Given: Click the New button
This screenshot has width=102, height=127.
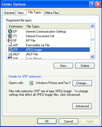Looking at the screenshot, I should (x=63, y=66).
